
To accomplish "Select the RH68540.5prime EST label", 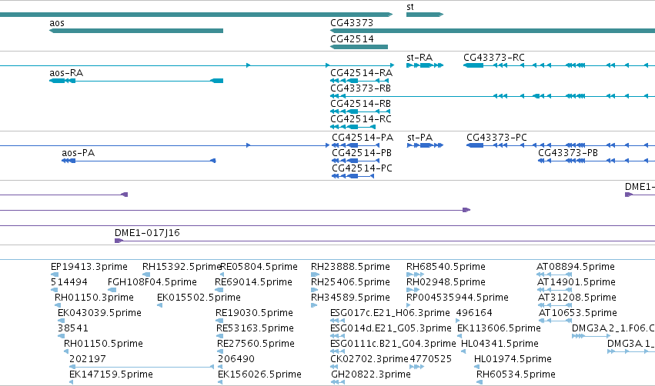I will (x=446, y=267).
